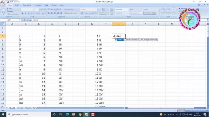The height and width of the screenshot is (117, 209).
Task: Delete cells button
Action: click(x=169, y=11)
